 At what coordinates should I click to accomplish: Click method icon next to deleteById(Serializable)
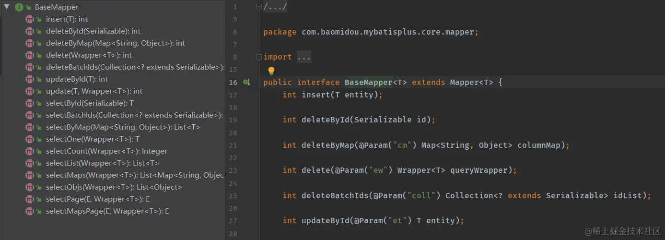tap(30, 31)
